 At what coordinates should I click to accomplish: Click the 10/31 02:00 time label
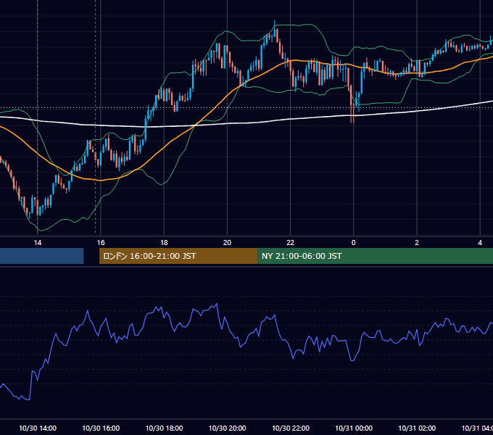click(417, 428)
